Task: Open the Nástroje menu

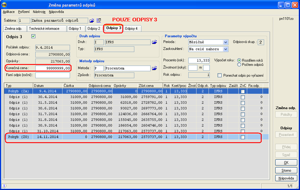Action: point(39,12)
